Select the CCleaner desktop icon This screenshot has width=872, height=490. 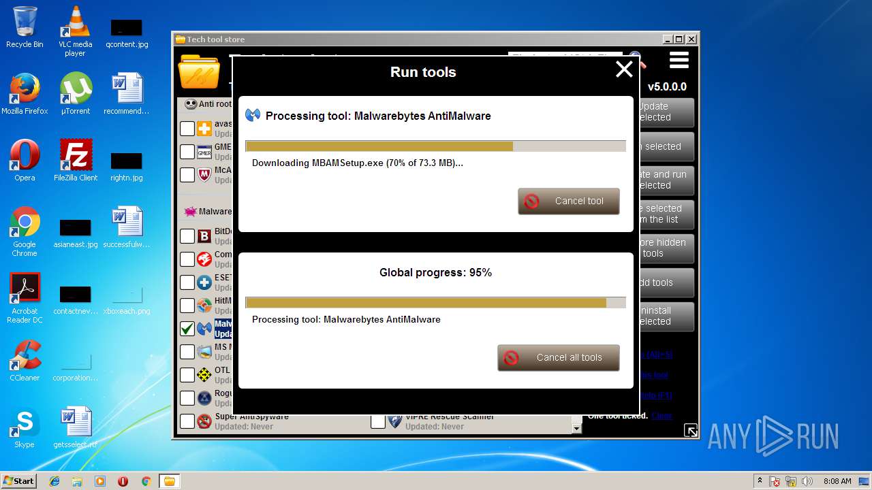(x=25, y=361)
